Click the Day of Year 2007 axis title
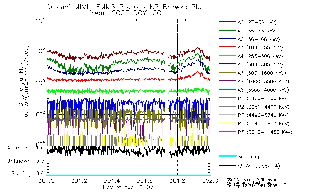The width and height of the screenshot is (309, 195). point(128,187)
